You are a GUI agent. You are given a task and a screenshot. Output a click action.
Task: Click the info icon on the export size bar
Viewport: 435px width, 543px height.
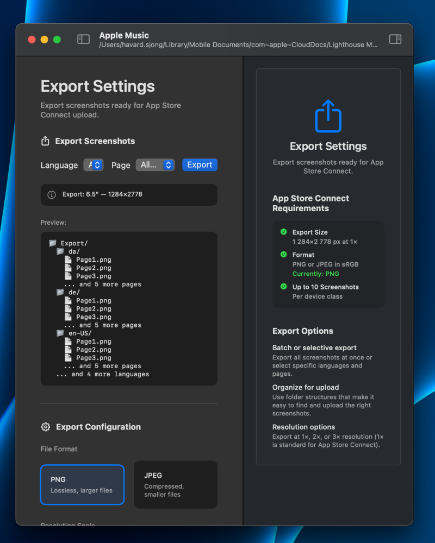click(x=51, y=194)
